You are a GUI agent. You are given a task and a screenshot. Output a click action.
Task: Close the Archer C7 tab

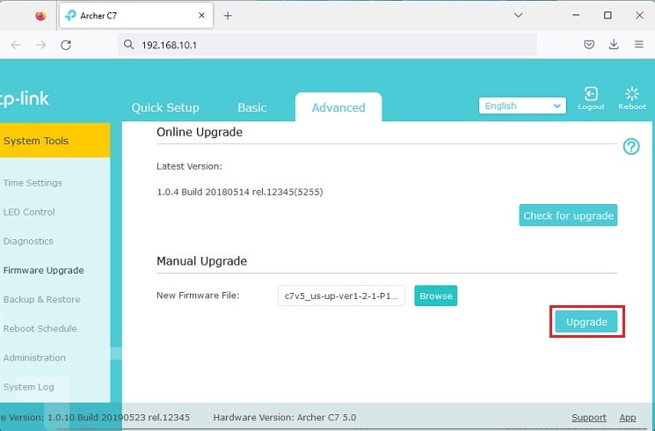(201, 16)
